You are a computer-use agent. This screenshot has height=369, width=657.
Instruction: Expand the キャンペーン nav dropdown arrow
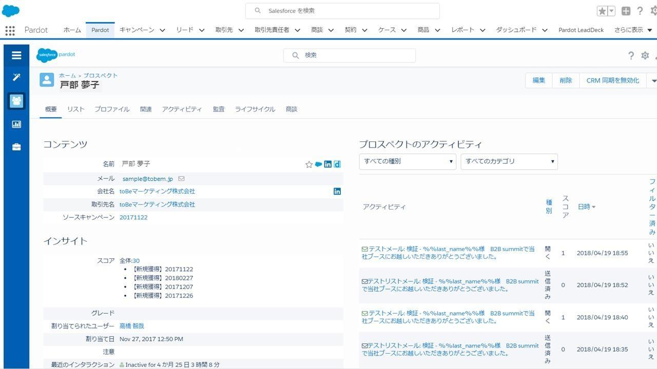click(x=162, y=30)
